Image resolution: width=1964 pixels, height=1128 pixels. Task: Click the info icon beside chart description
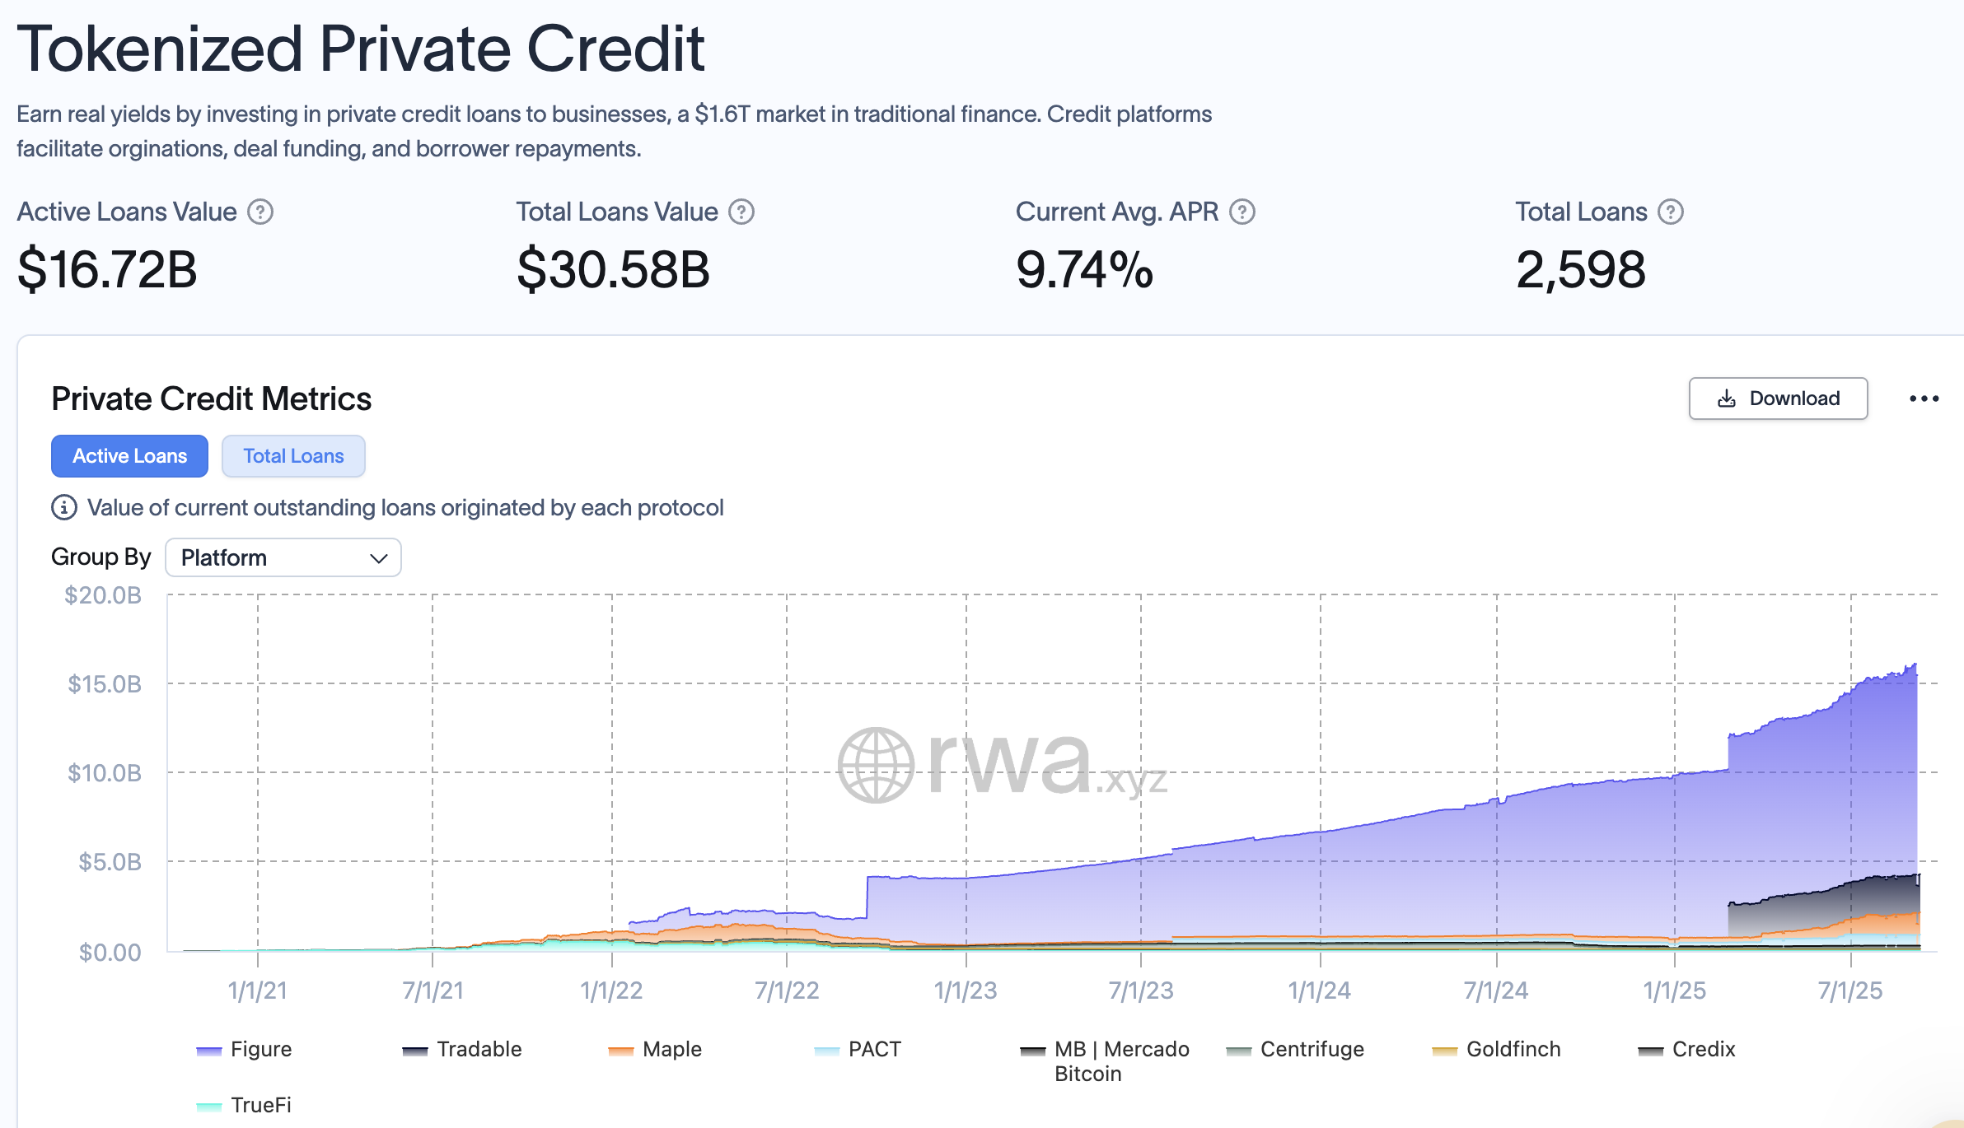(x=64, y=507)
